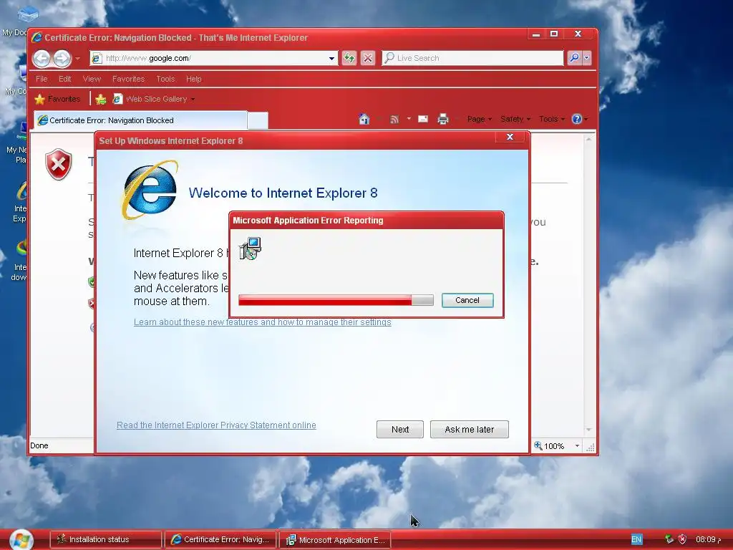Click into the Live Search box
This screenshot has width=733, height=550.
pyautogui.click(x=472, y=58)
